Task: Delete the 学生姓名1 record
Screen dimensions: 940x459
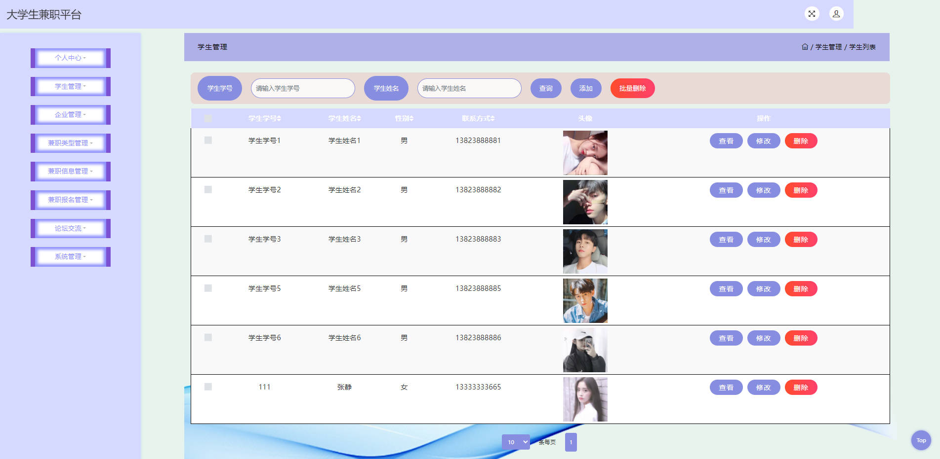Action: 801,141
